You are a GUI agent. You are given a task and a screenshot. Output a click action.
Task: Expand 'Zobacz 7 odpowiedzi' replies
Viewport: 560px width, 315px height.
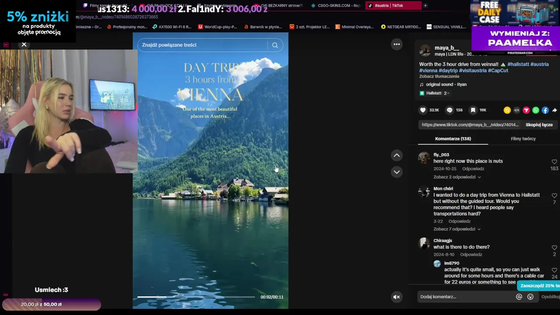click(x=457, y=229)
